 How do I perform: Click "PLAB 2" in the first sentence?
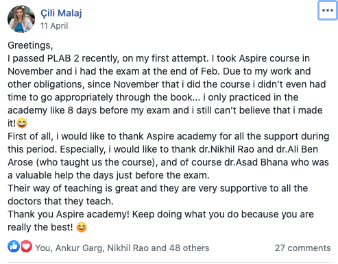[x=63, y=58]
